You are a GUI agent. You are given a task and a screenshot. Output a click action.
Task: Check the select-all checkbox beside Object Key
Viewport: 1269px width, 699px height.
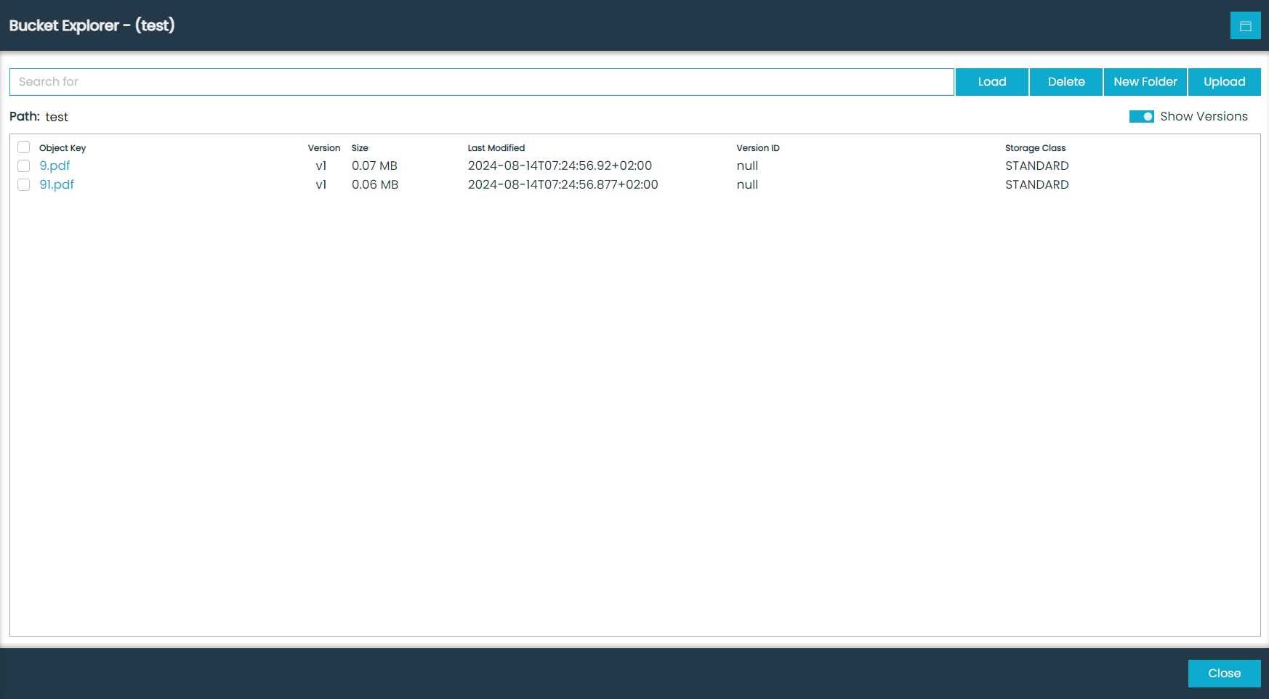(24, 147)
